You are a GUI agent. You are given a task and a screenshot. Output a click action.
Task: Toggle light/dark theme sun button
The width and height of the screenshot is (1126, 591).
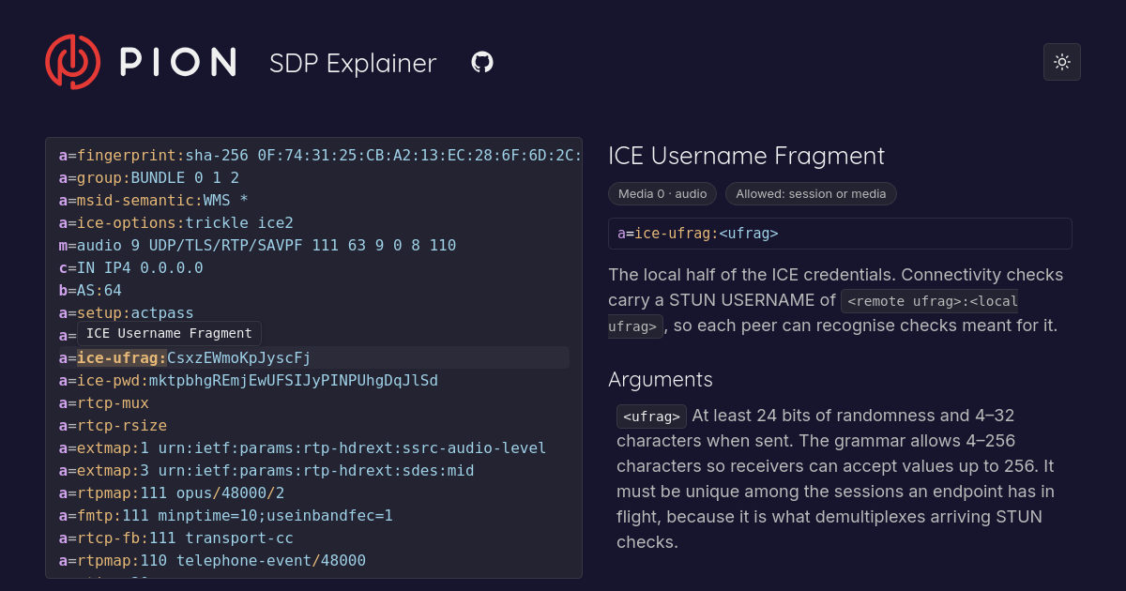1062,62
